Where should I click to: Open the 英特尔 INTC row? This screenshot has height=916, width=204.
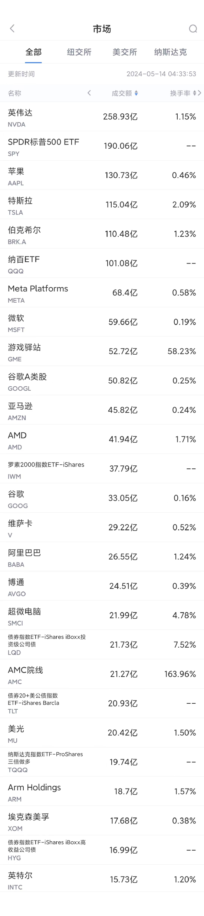[x=102, y=880]
